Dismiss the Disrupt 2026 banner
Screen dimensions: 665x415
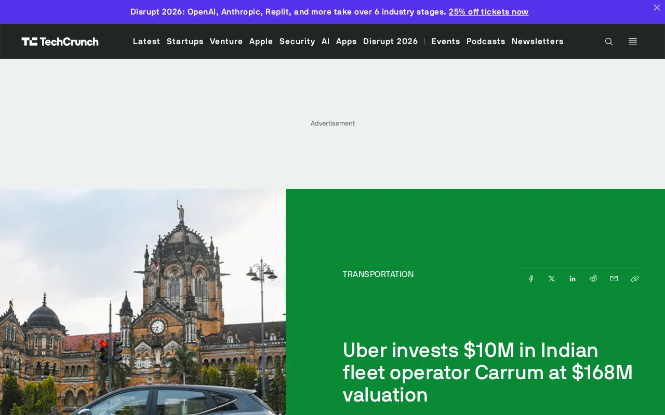pyautogui.click(x=657, y=7)
